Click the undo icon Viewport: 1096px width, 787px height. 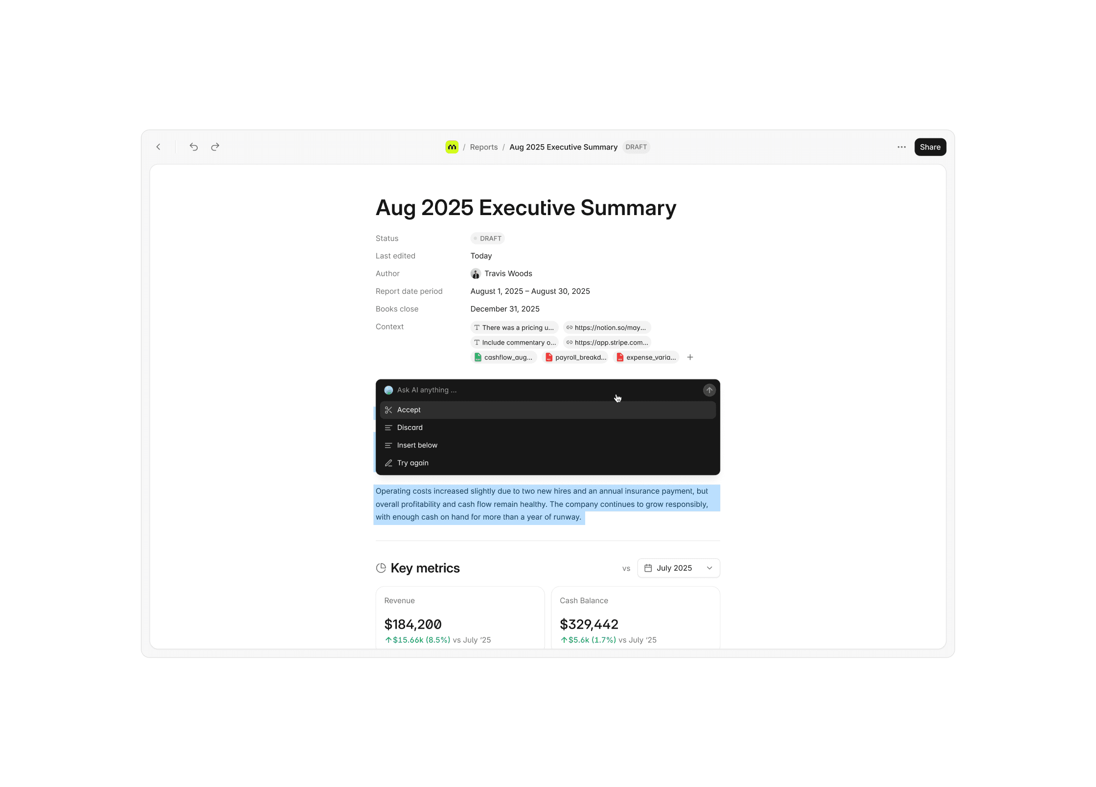194,147
